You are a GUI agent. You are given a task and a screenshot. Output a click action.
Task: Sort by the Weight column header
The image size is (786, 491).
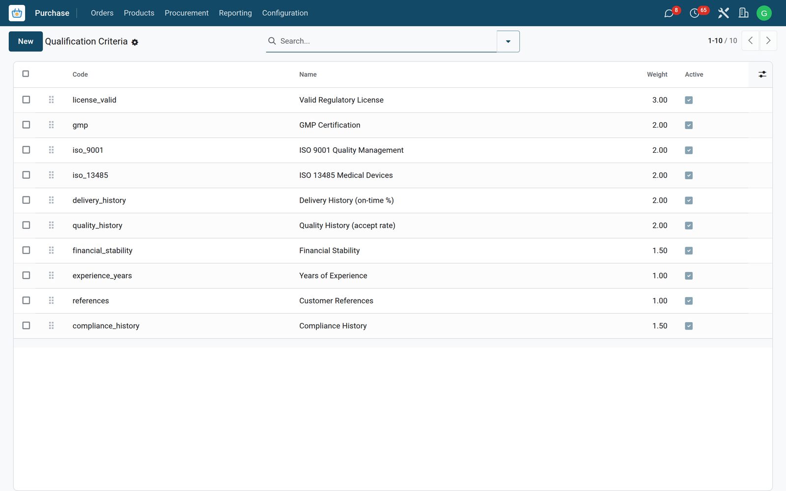pos(657,75)
